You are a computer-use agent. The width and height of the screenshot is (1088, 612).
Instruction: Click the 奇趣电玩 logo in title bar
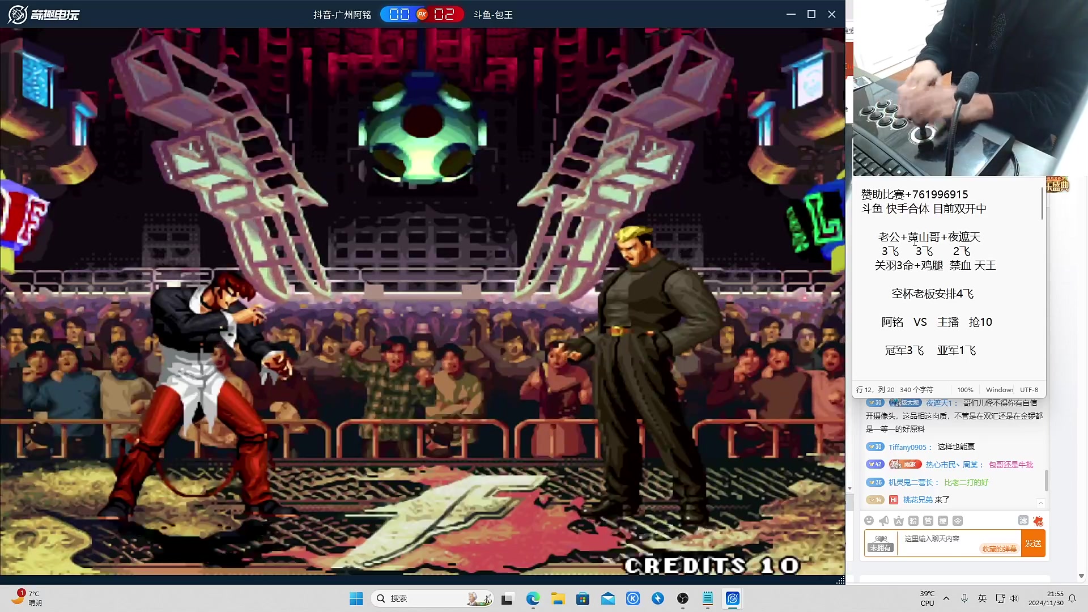click(x=44, y=14)
